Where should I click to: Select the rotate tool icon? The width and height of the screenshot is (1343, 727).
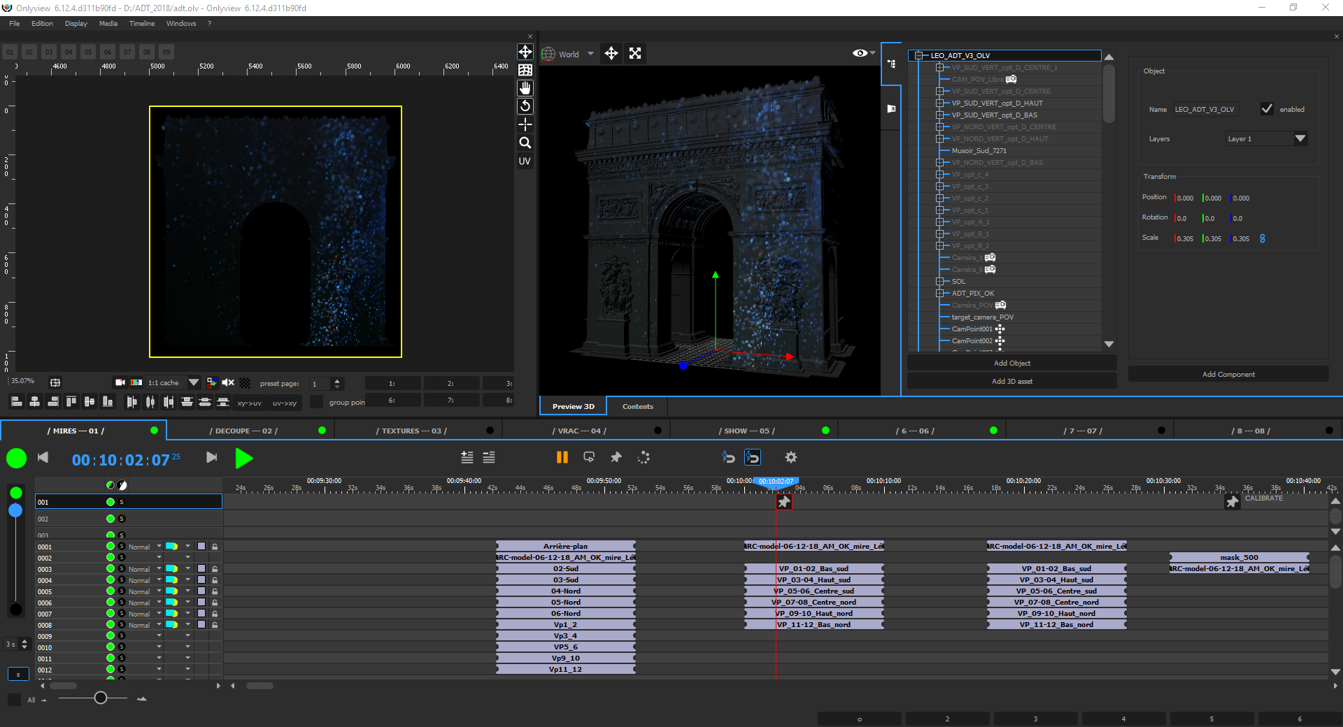[525, 106]
